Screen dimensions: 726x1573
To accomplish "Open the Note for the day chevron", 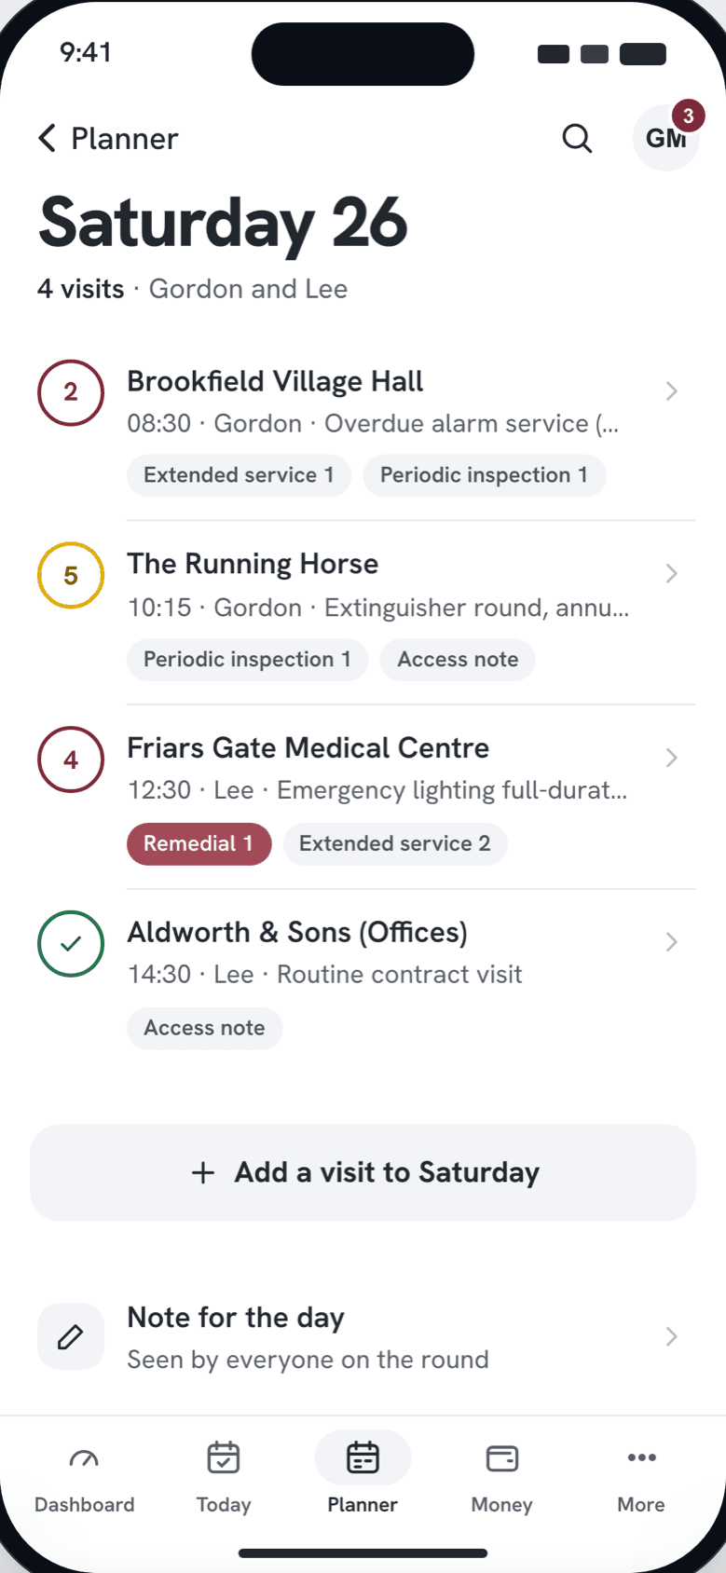I will coord(671,1336).
